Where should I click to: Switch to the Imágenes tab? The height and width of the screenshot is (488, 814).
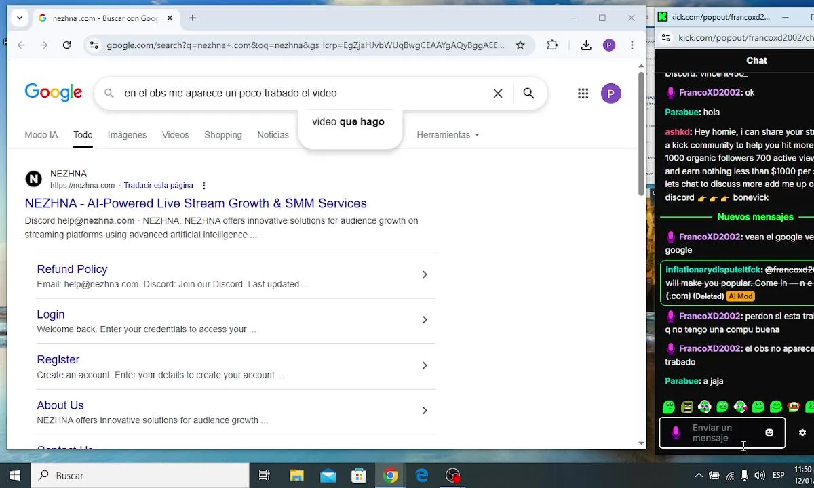[x=127, y=135]
